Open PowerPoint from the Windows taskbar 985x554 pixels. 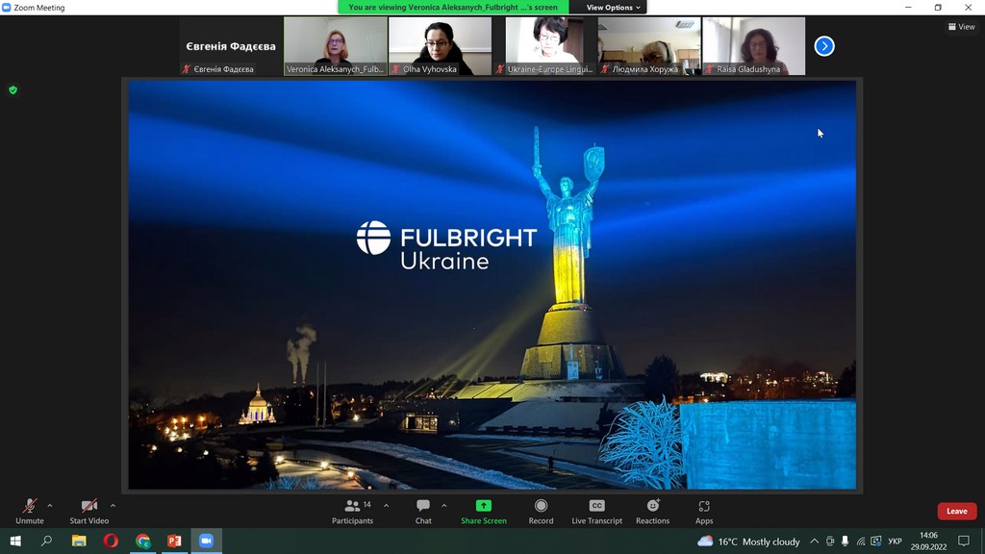(x=174, y=541)
